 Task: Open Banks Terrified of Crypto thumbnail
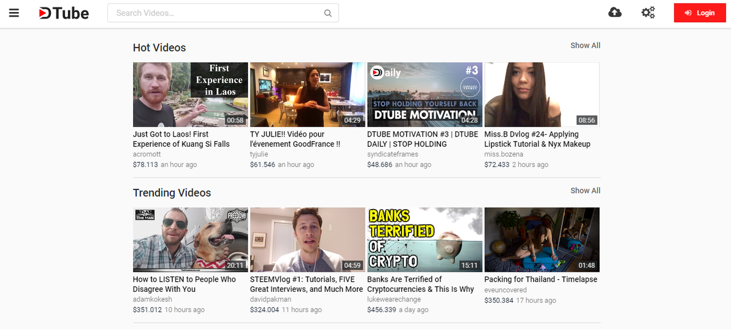[x=424, y=240]
